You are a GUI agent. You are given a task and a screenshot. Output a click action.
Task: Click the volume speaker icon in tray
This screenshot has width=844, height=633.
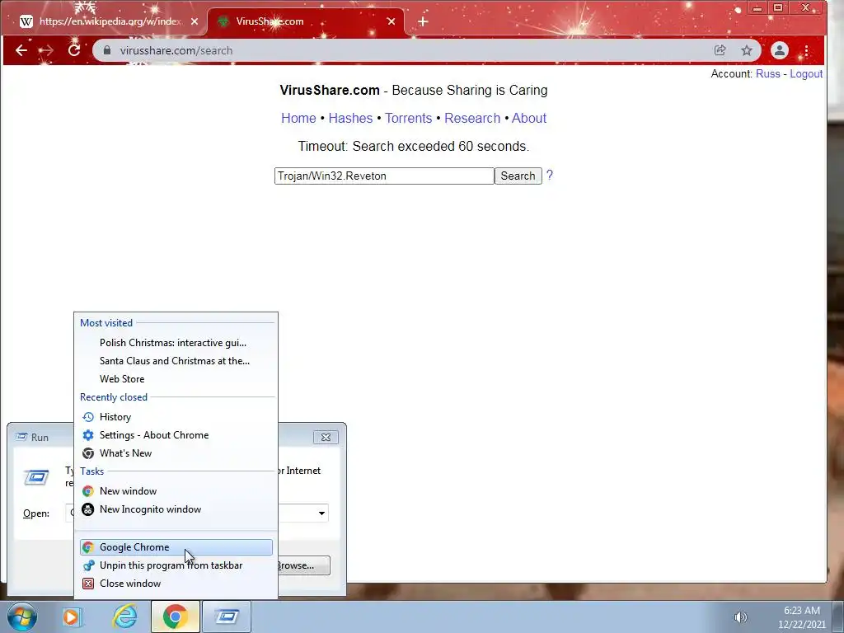point(741,617)
